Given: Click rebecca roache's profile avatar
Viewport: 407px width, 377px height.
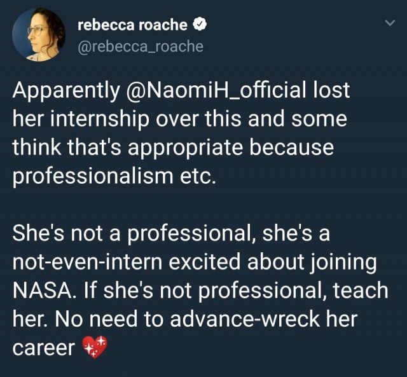Looking at the screenshot, I should (x=39, y=34).
